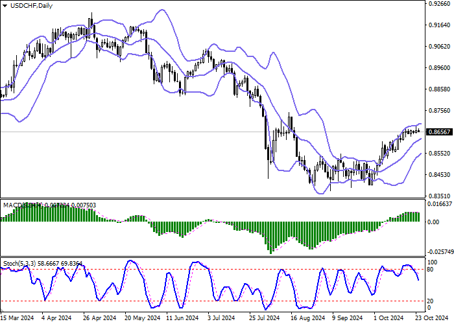The height and width of the screenshot is (324, 454).
Task: Click the 0.85520 price scale label
Action: (x=440, y=154)
